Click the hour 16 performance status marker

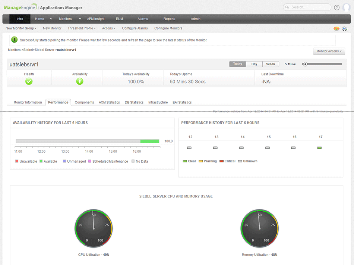pos(293,148)
